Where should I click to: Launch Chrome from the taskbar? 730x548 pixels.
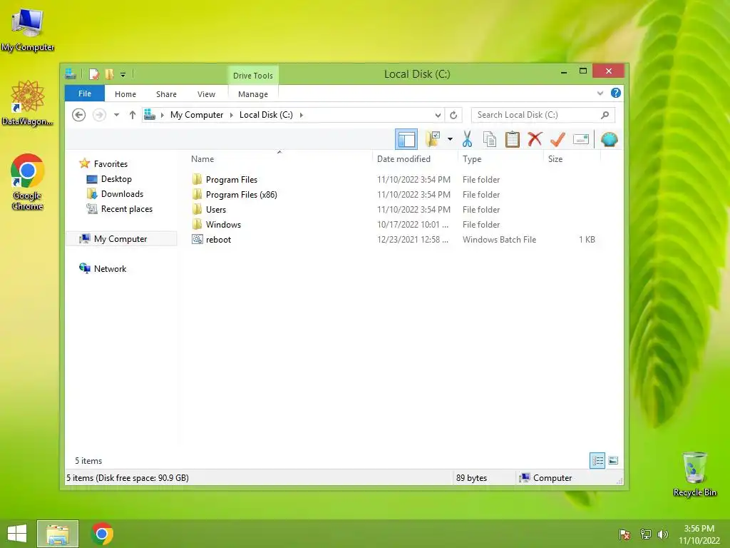[x=102, y=534]
